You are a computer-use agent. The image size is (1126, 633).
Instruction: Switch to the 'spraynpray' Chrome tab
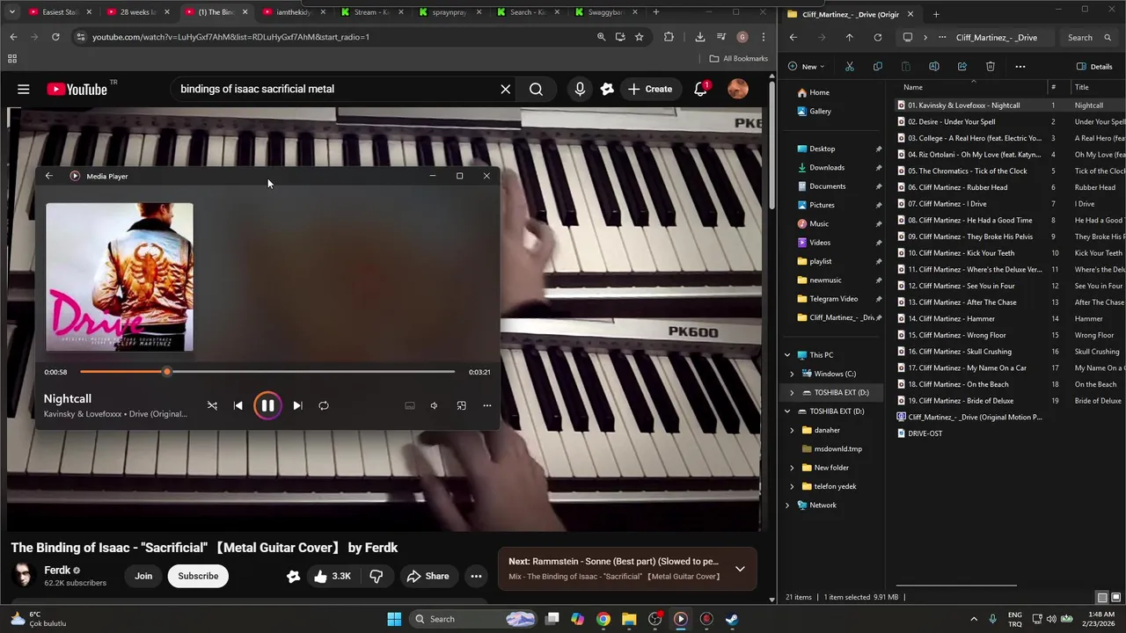coord(449,12)
